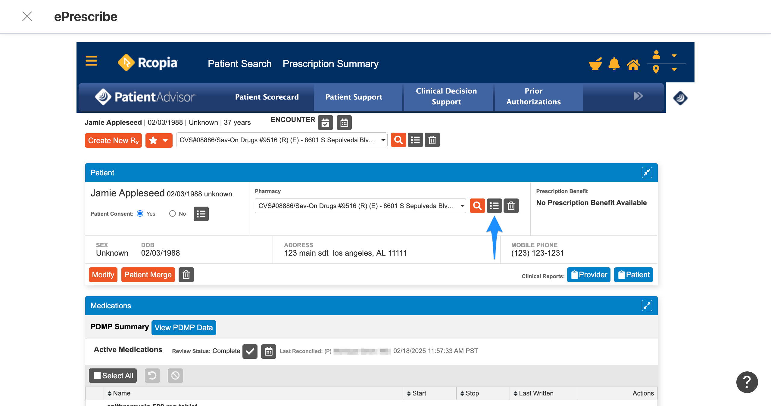
Task: Click View PDMP Data
Action: point(184,328)
